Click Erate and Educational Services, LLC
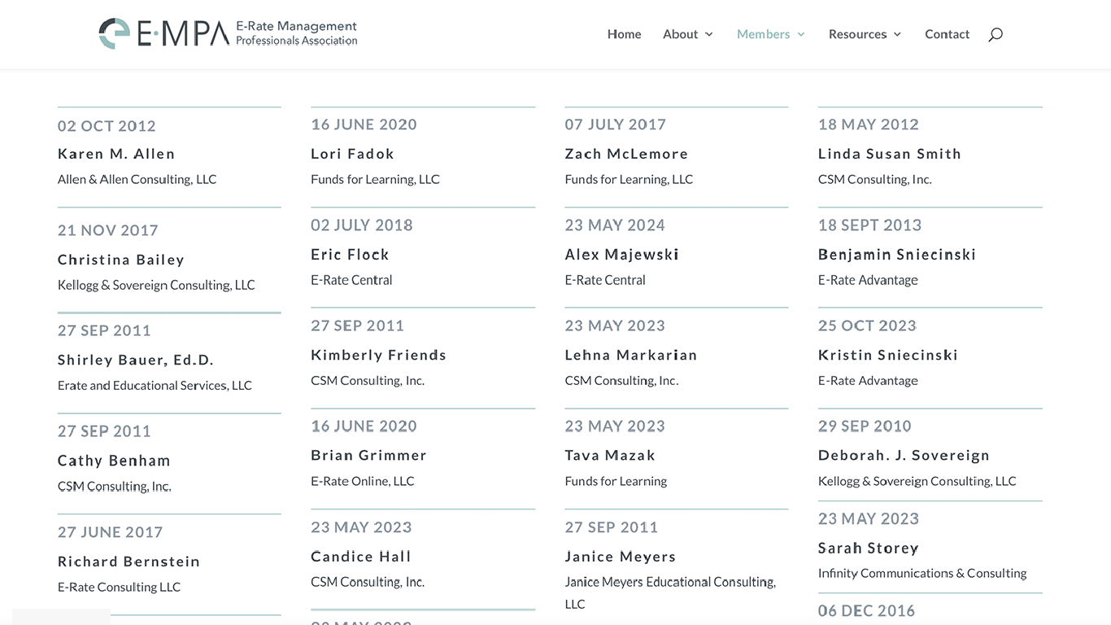Screen dimensions: 1111x625 click(155, 386)
